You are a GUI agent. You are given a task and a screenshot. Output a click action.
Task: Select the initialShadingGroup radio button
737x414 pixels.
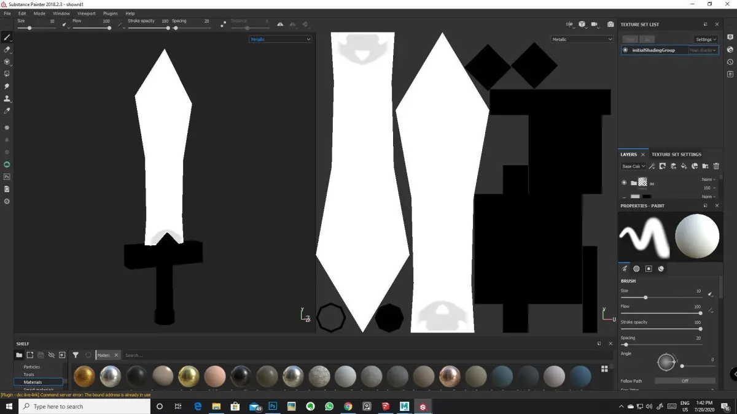coord(625,50)
